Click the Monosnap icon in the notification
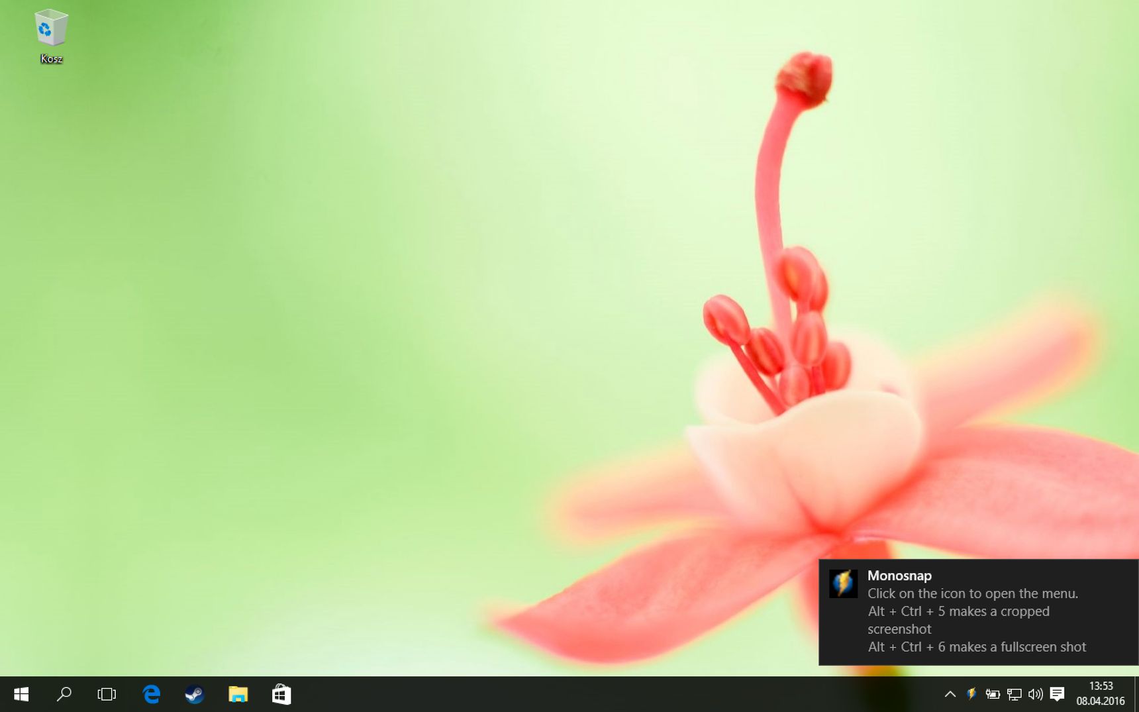Viewport: 1139px width, 712px height. [x=843, y=584]
